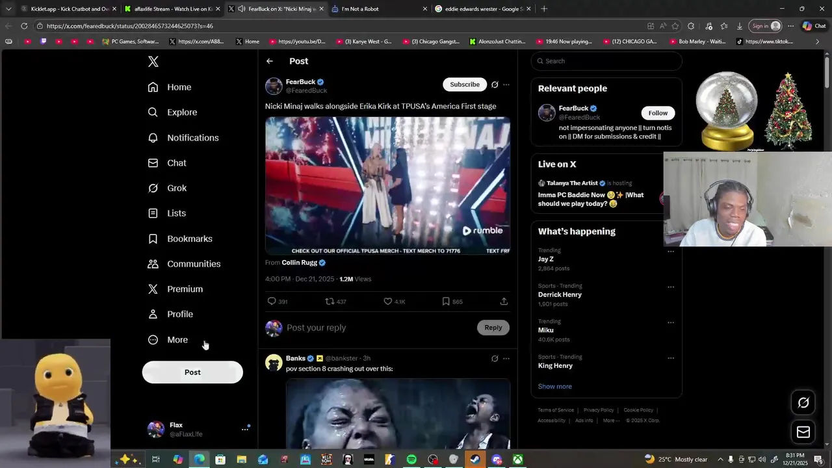The height and width of the screenshot is (468, 832).
Task: Subscribe to FearBuck
Action: (x=465, y=84)
